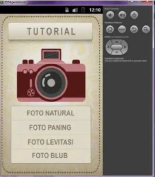Select the FOTO LEVITASI option
The image size is (155, 177).
(x=51, y=142)
